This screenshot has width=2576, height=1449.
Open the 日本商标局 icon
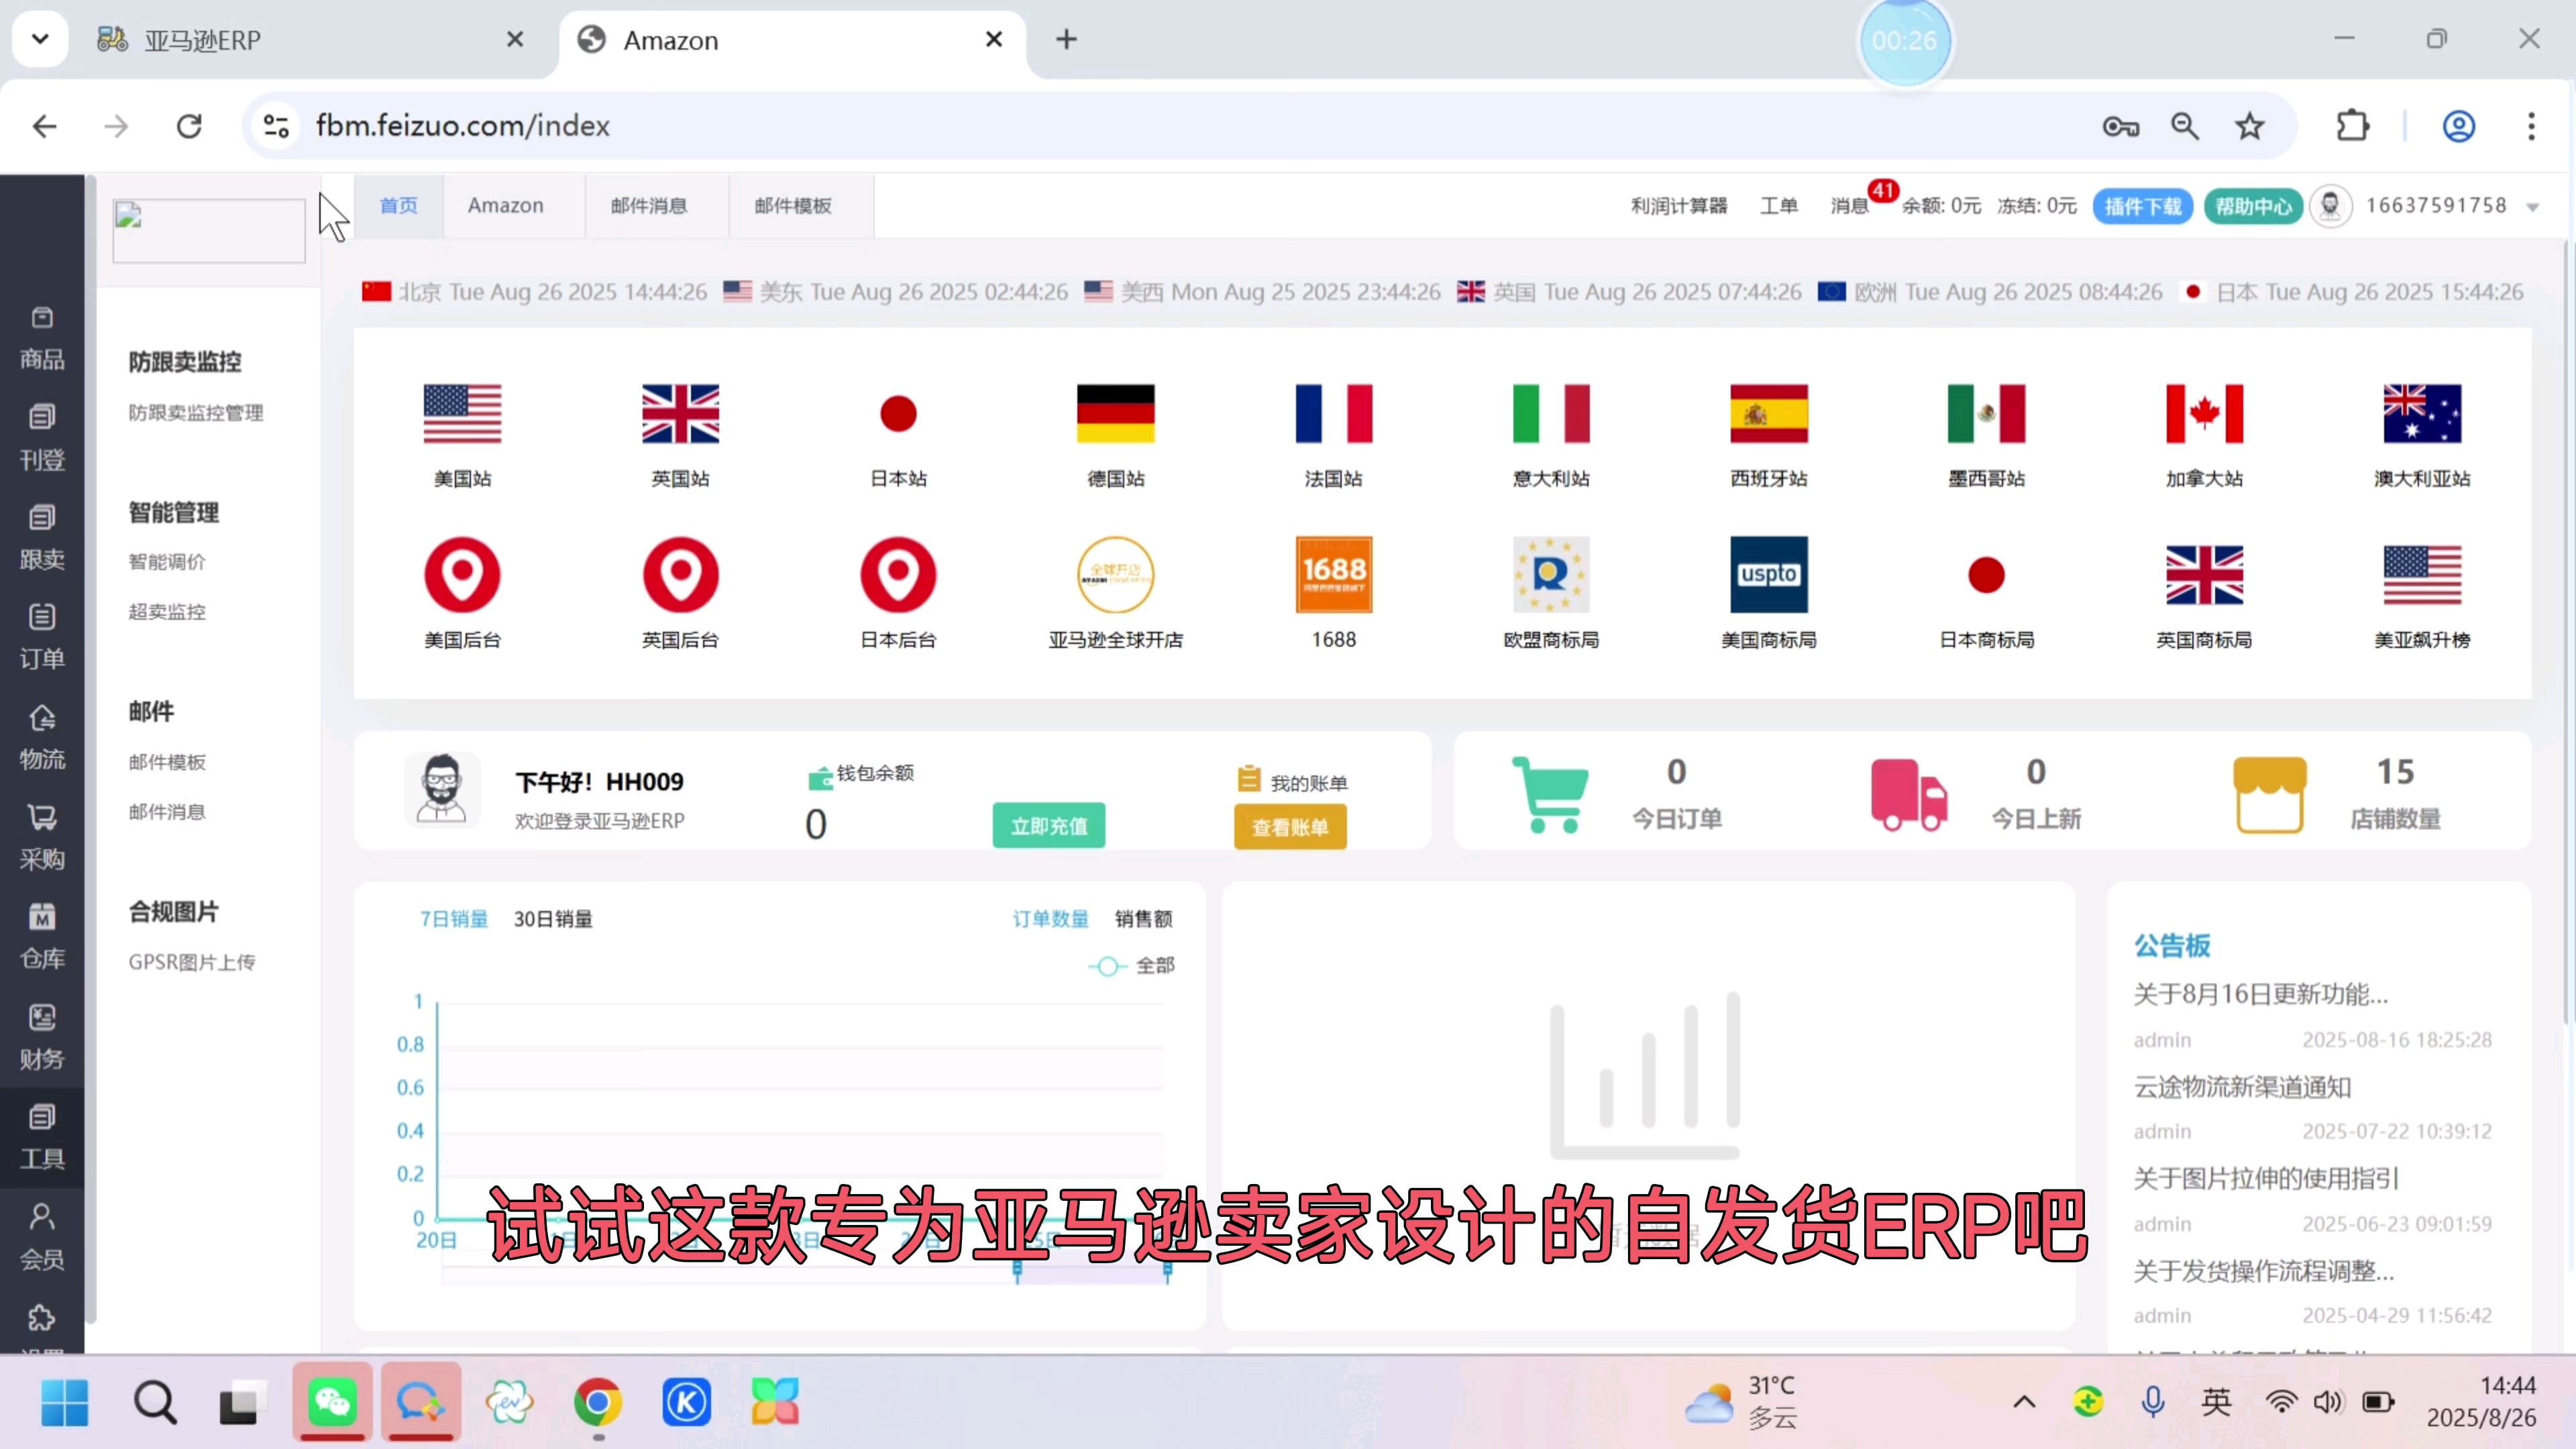1986,575
